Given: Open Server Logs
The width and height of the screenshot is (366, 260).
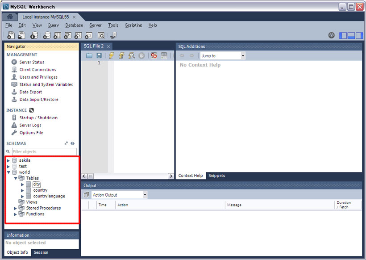Looking at the screenshot, I should point(30,125).
